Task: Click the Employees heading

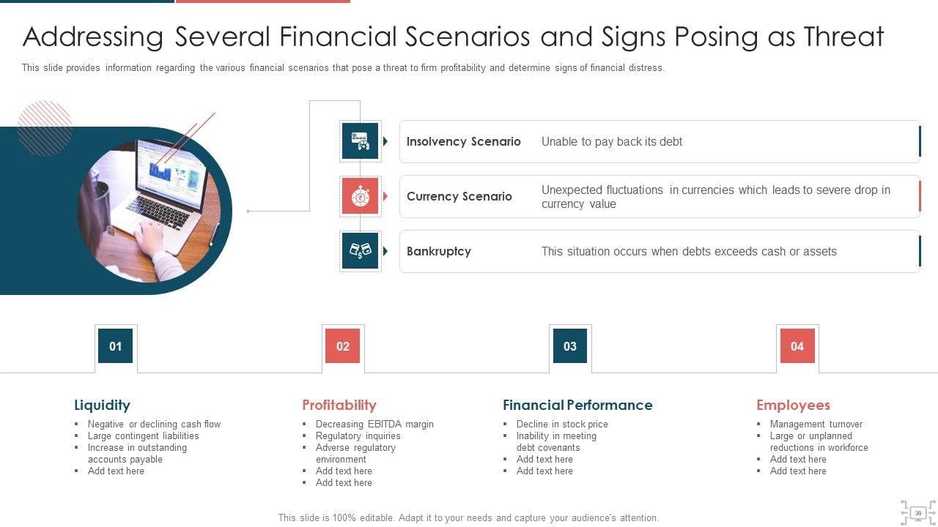Action: tap(793, 405)
